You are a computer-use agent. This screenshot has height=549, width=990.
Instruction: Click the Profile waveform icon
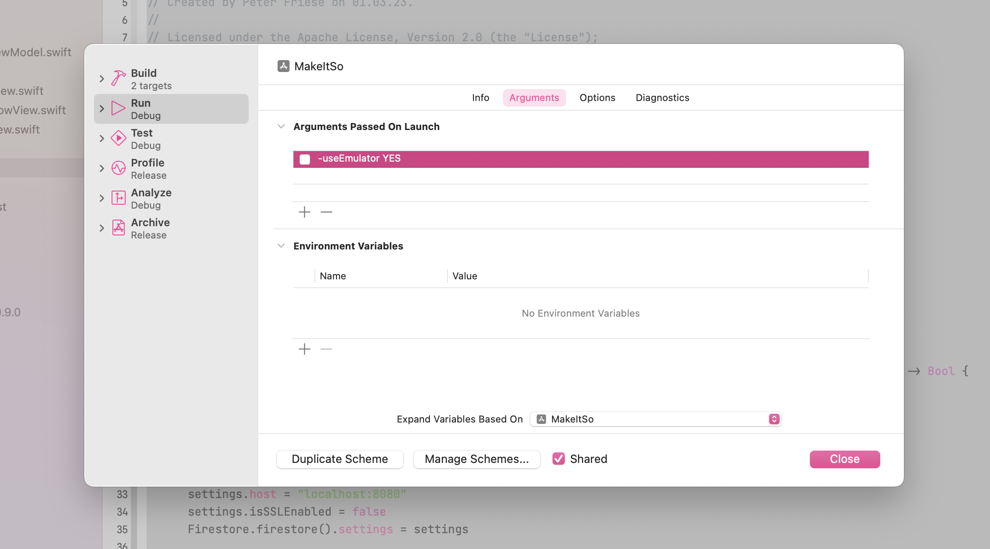pyautogui.click(x=118, y=168)
